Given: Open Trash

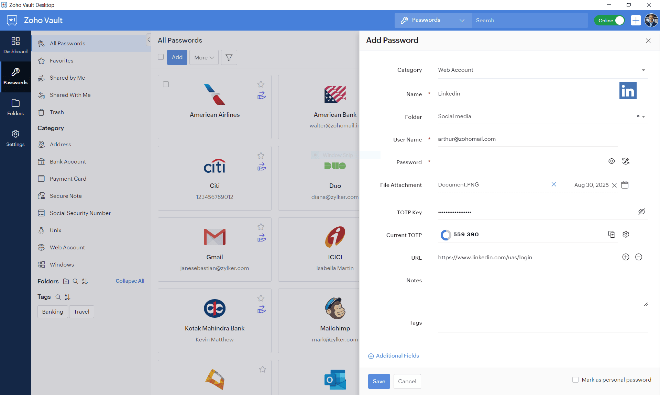Looking at the screenshot, I should [91, 112].
